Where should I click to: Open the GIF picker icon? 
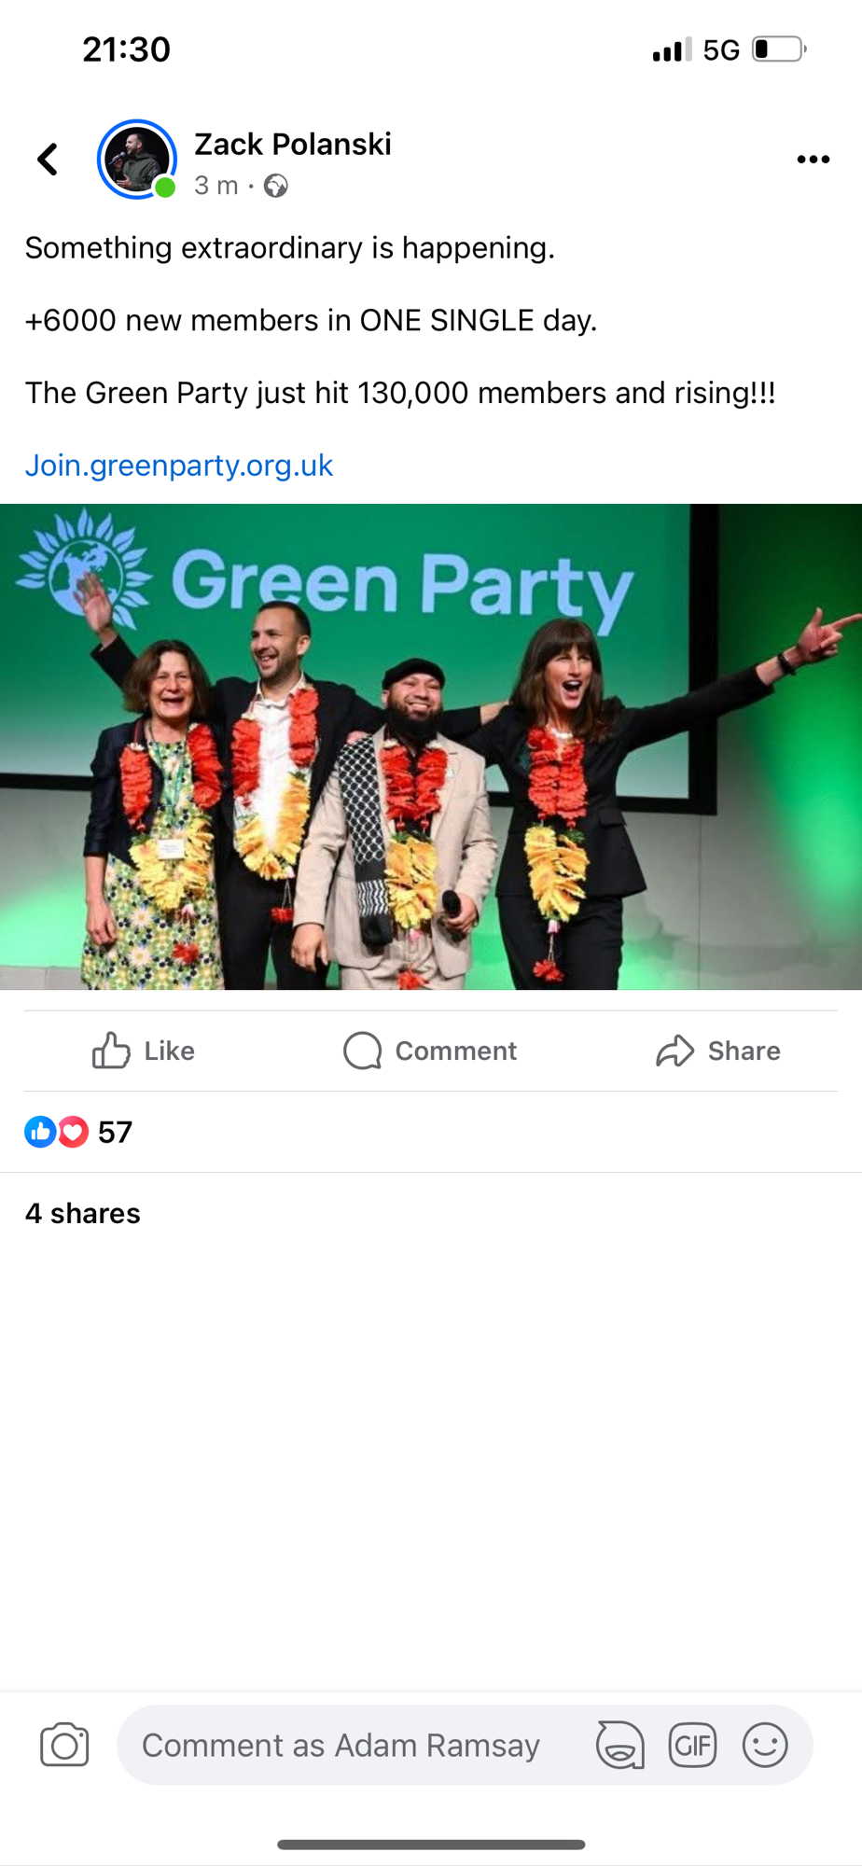pos(692,1745)
